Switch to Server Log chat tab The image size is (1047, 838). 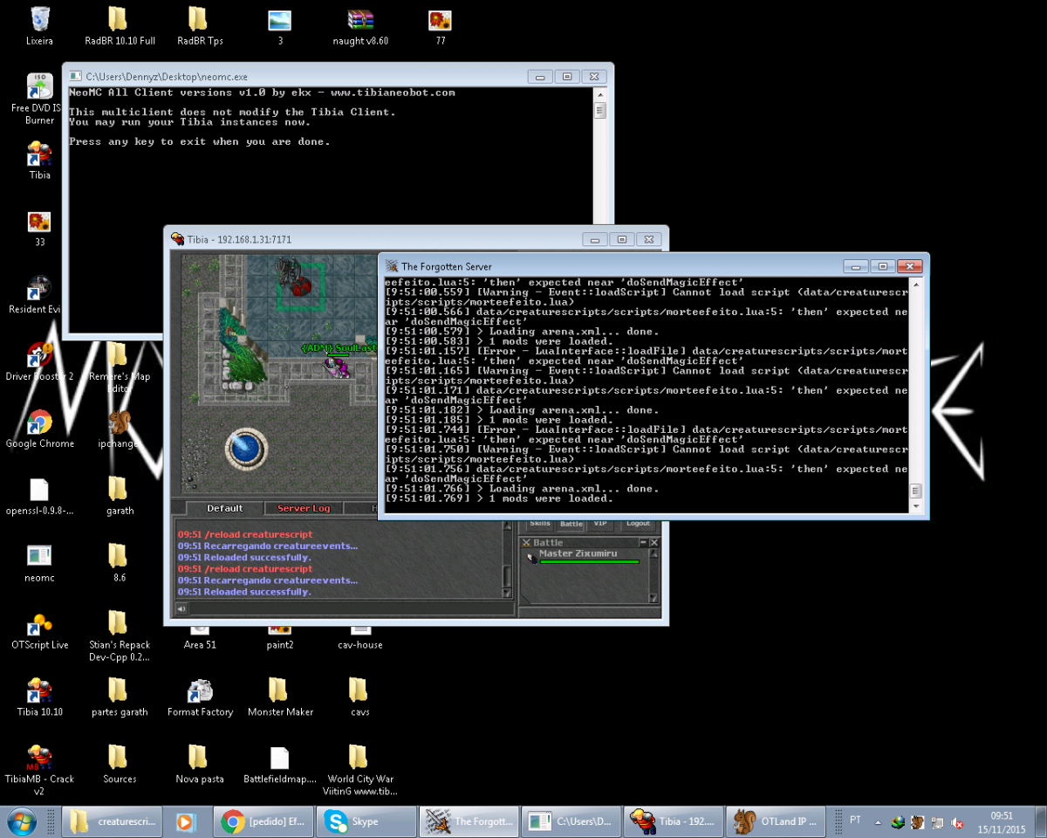pos(304,508)
